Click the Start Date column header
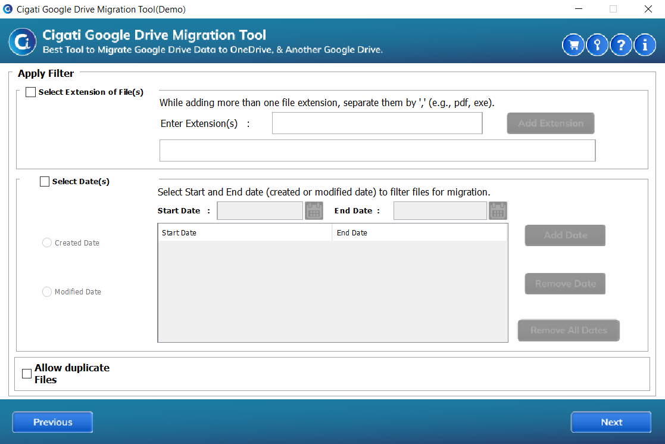Viewport: 665px width, 444px height. point(245,232)
